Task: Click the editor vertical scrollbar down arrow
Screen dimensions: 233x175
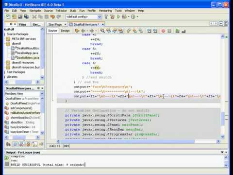Action: [223, 137]
